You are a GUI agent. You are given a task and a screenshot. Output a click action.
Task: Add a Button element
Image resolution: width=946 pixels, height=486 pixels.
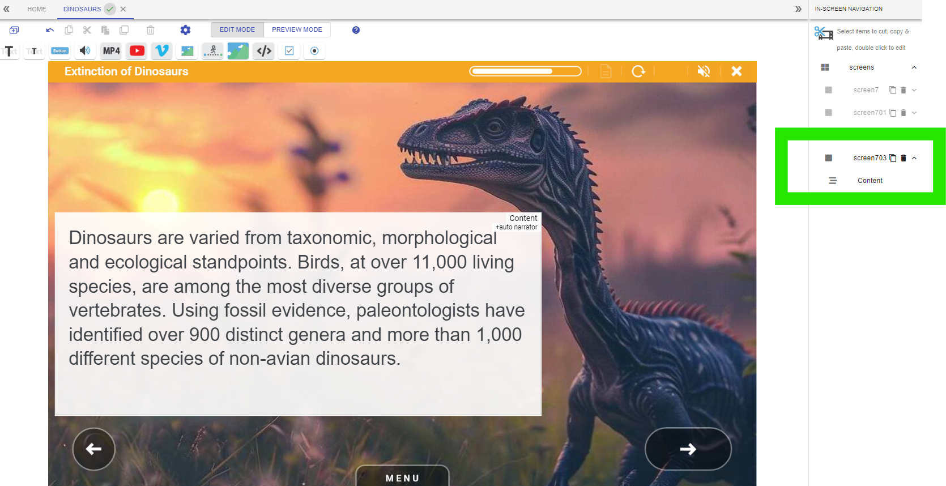(60, 51)
